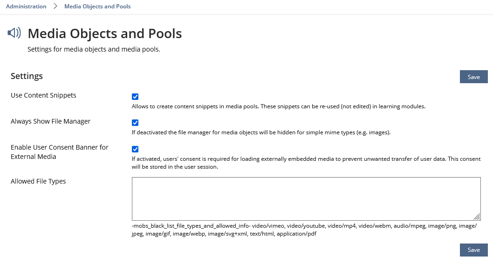The image size is (493, 270).
Task: Uncheck the Use Content Snippets checkbox
Action: click(135, 97)
